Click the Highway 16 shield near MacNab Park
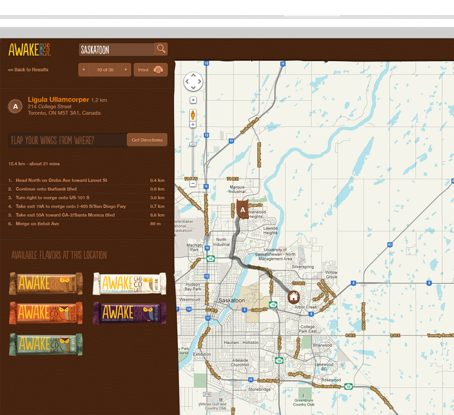The width and height of the screenshot is (454, 415). pyautogui.click(x=211, y=259)
